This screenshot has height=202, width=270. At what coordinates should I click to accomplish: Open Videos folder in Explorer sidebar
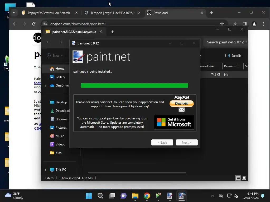pos(57,144)
